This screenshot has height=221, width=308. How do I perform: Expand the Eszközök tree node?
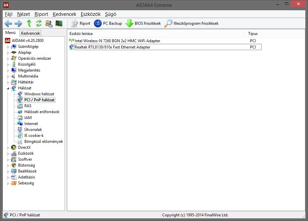(x=8, y=154)
